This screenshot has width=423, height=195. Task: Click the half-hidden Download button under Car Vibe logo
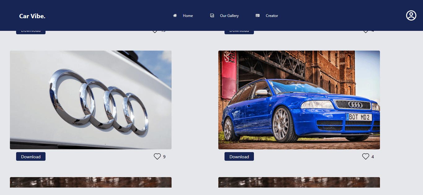[x=31, y=32]
